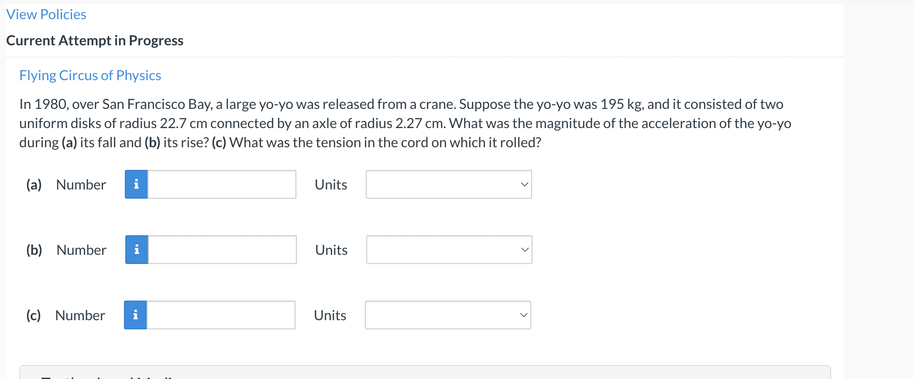Open the View Policies link
The image size is (914, 379).
(46, 14)
